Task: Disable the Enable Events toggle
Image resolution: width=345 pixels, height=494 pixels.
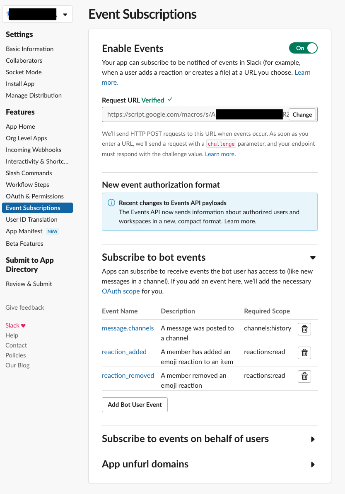Action: point(303,48)
